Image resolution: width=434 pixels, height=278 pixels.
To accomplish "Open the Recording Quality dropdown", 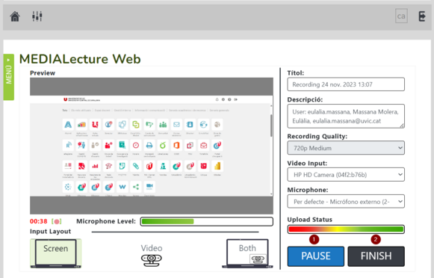I will [346, 148].
